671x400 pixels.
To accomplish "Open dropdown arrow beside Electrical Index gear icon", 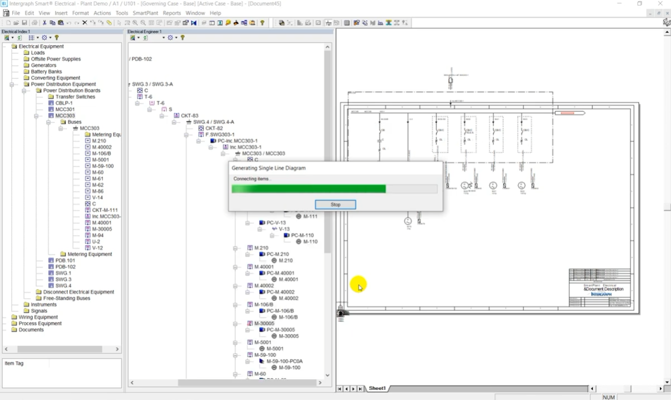I will (x=51, y=38).
